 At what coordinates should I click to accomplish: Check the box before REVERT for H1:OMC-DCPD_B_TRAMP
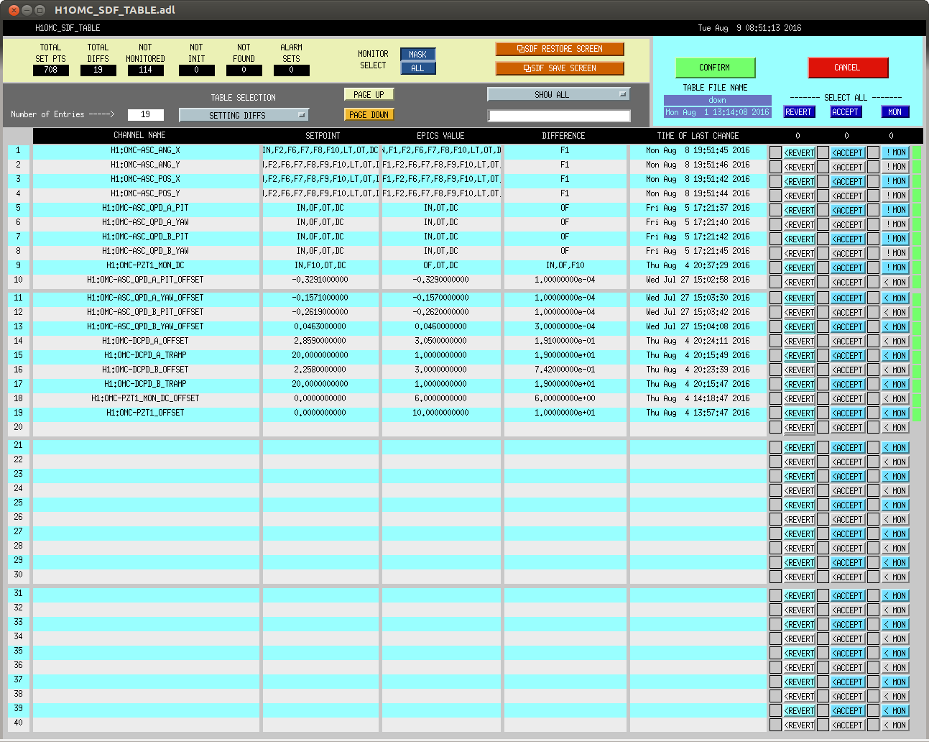coord(775,384)
